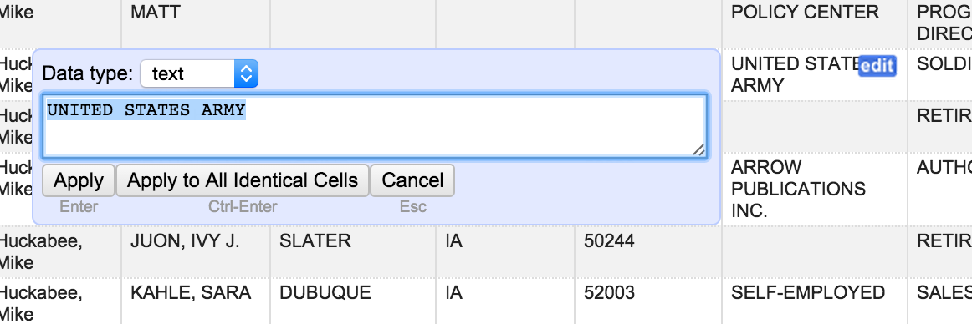
Task: Click the 50244 zip code cell
Action: coord(647,251)
